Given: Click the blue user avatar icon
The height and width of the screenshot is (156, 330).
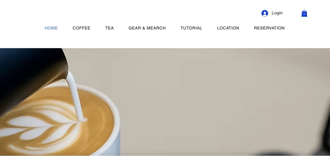Looking at the screenshot, I should tap(265, 13).
